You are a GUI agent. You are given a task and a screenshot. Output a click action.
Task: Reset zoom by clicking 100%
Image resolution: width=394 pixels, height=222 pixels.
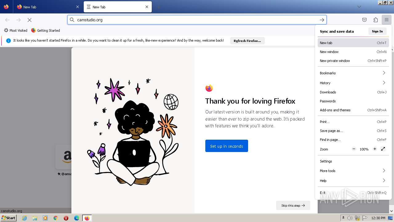(364, 149)
